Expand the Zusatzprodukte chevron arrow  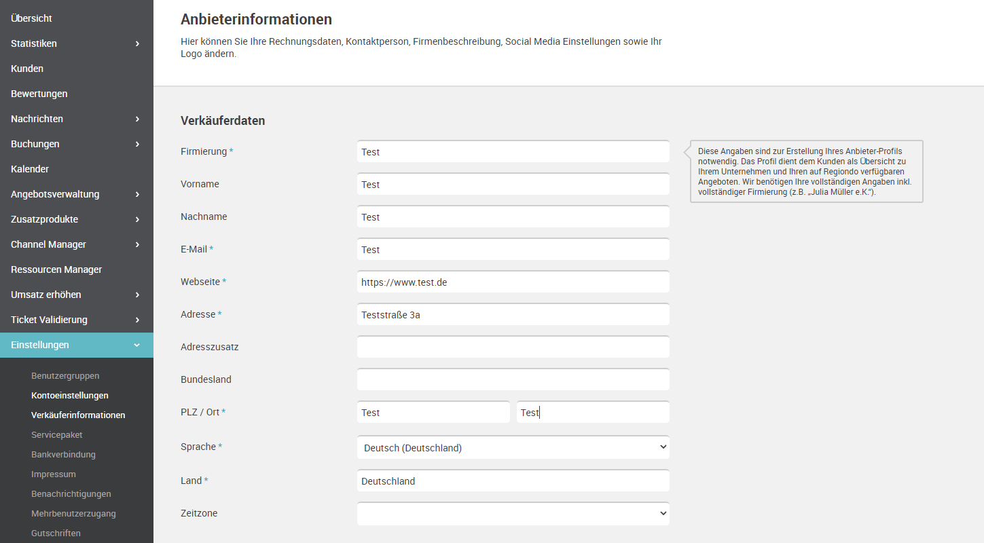coord(137,219)
